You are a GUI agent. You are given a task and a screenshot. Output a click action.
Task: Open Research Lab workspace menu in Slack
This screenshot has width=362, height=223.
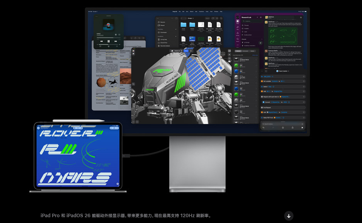247,17
